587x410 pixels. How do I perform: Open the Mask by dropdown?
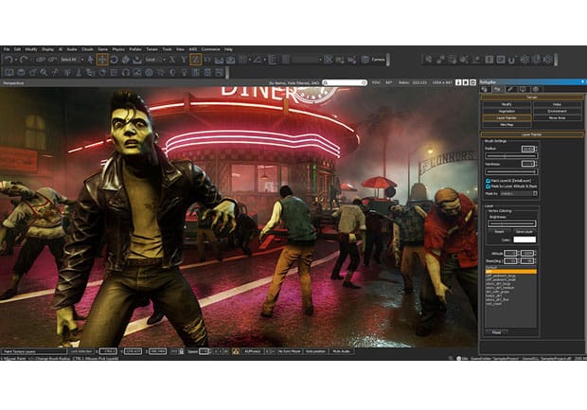coord(519,193)
